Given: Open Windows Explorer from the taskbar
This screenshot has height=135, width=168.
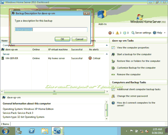Looking at the screenshot, I should pyautogui.click(x=45, y=131).
